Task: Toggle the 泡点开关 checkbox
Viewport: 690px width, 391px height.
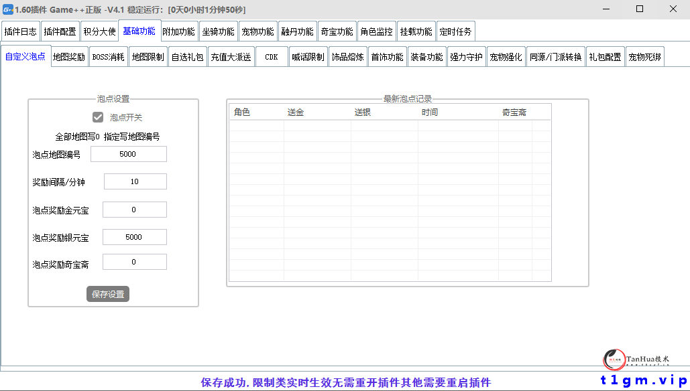Action: [x=97, y=116]
